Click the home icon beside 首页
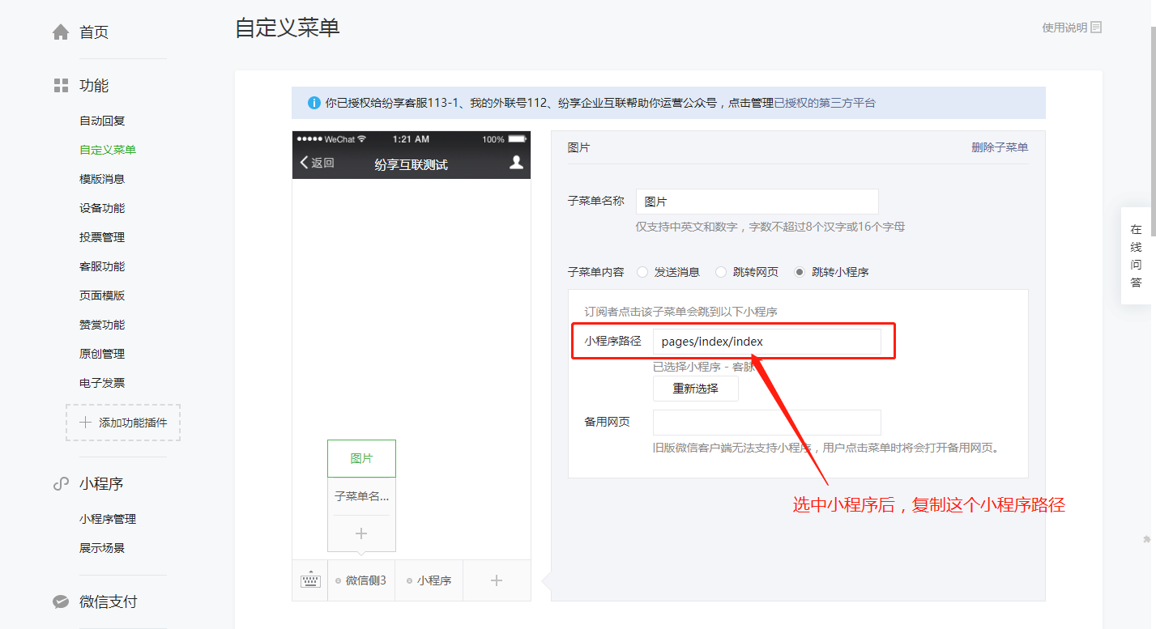 (x=61, y=32)
